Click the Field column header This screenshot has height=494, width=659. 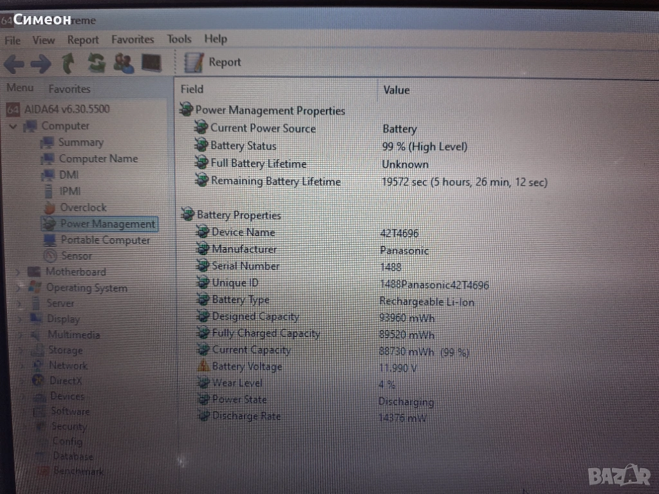[192, 89]
